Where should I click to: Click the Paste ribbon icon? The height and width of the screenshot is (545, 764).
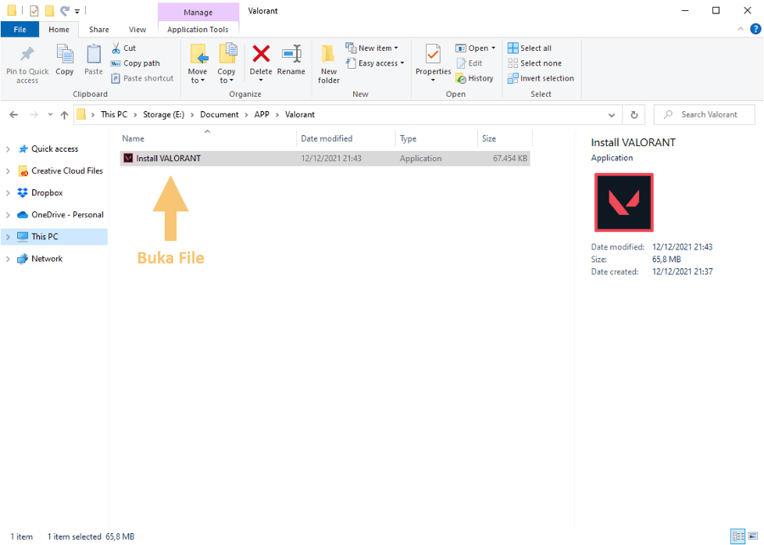93,53
